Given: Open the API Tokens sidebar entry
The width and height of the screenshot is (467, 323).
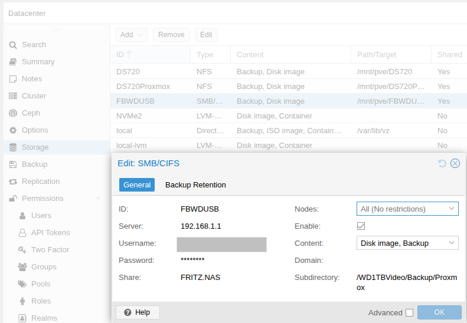Looking at the screenshot, I should click(x=50, y=233).
